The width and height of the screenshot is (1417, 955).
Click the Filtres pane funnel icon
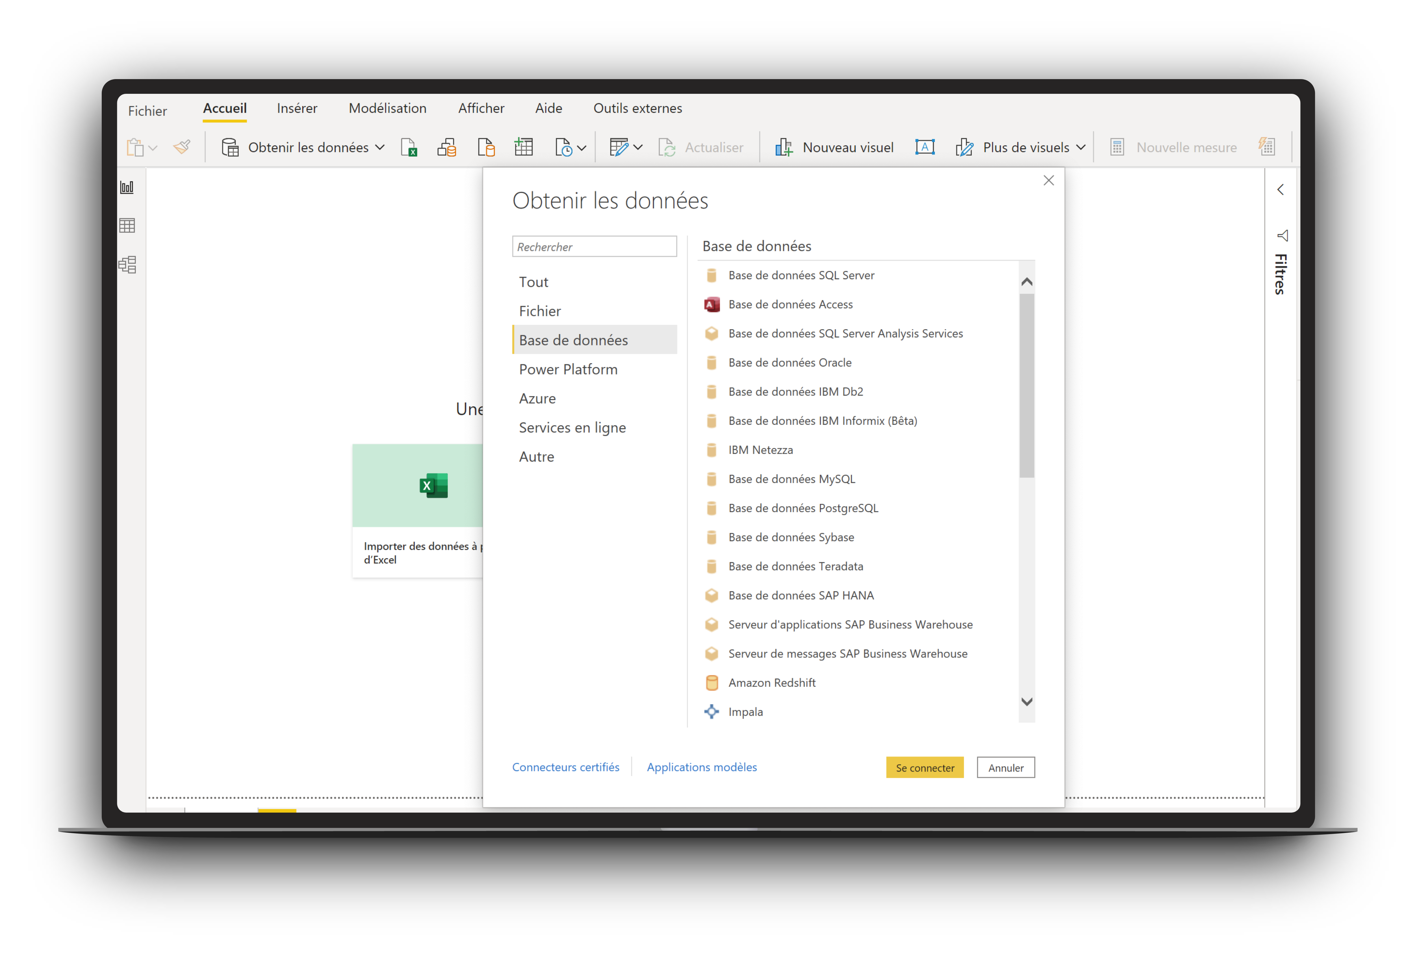[1283, 235]
